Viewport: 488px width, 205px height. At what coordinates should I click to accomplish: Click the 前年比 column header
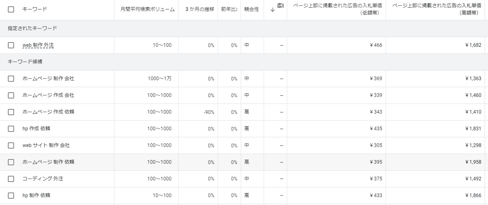[x=229, y=9]
